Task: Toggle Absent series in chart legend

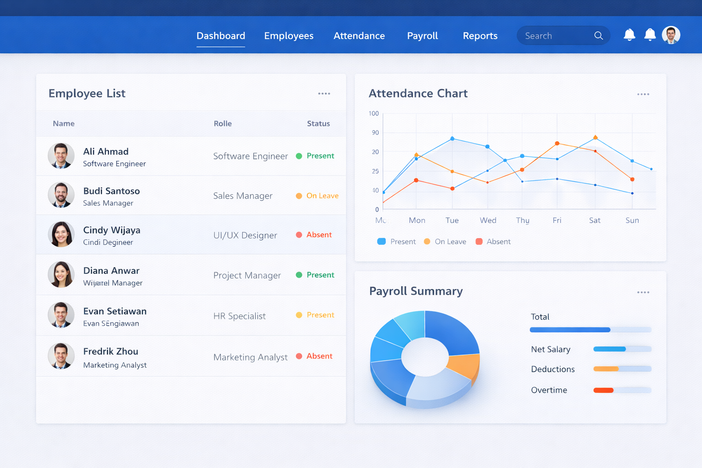Action: click(x=493, y=242)
